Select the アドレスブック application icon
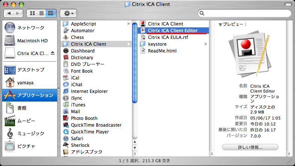Viewport: 295px width, 166px height. pyautogui.click(x=66, y=152)
